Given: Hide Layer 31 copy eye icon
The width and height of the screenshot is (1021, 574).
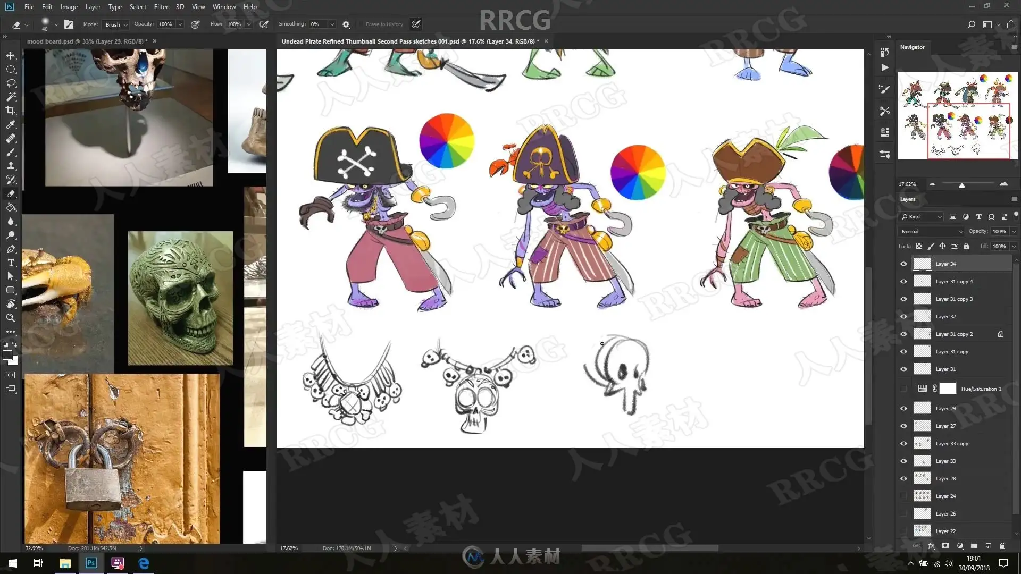Looking at the screenshot, I should tap(903, 352).
